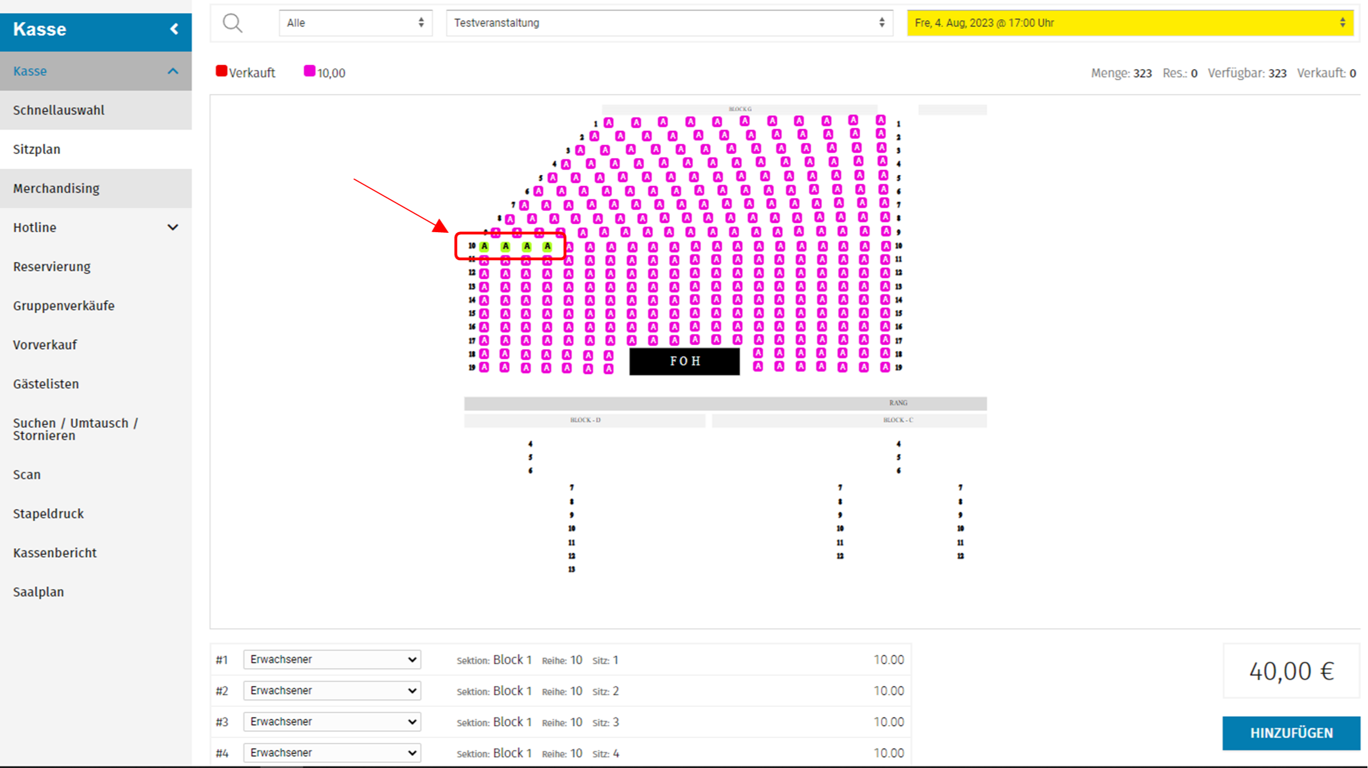
Task: Expand the Hotline submenu chevron
Action: tap(173, 228)
